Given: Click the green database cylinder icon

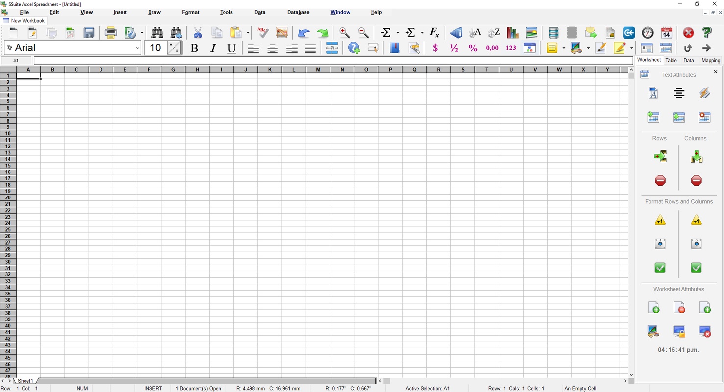Looking at the screenshot, I should click(553, 33).
